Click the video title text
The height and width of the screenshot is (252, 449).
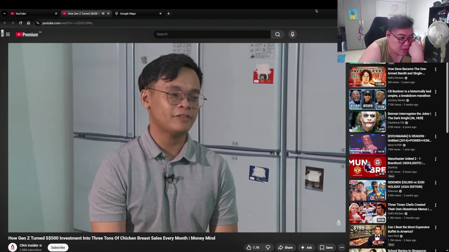pyautogui.click(x=112, y=238)
